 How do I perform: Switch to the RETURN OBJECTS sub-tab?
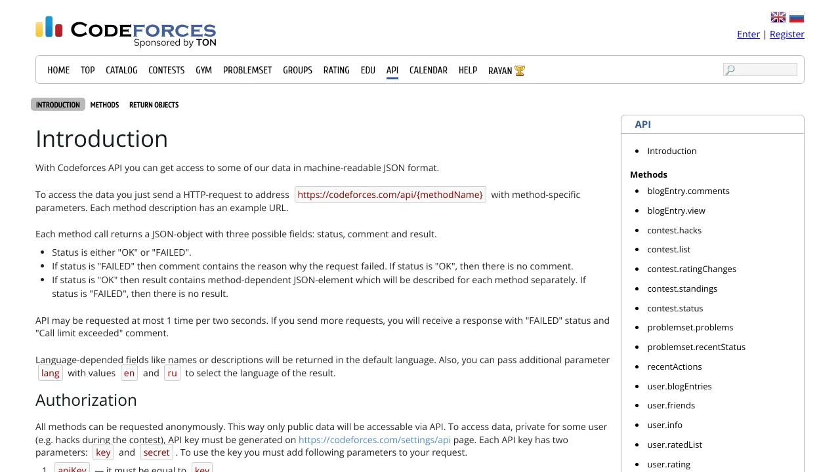(154, 105)
